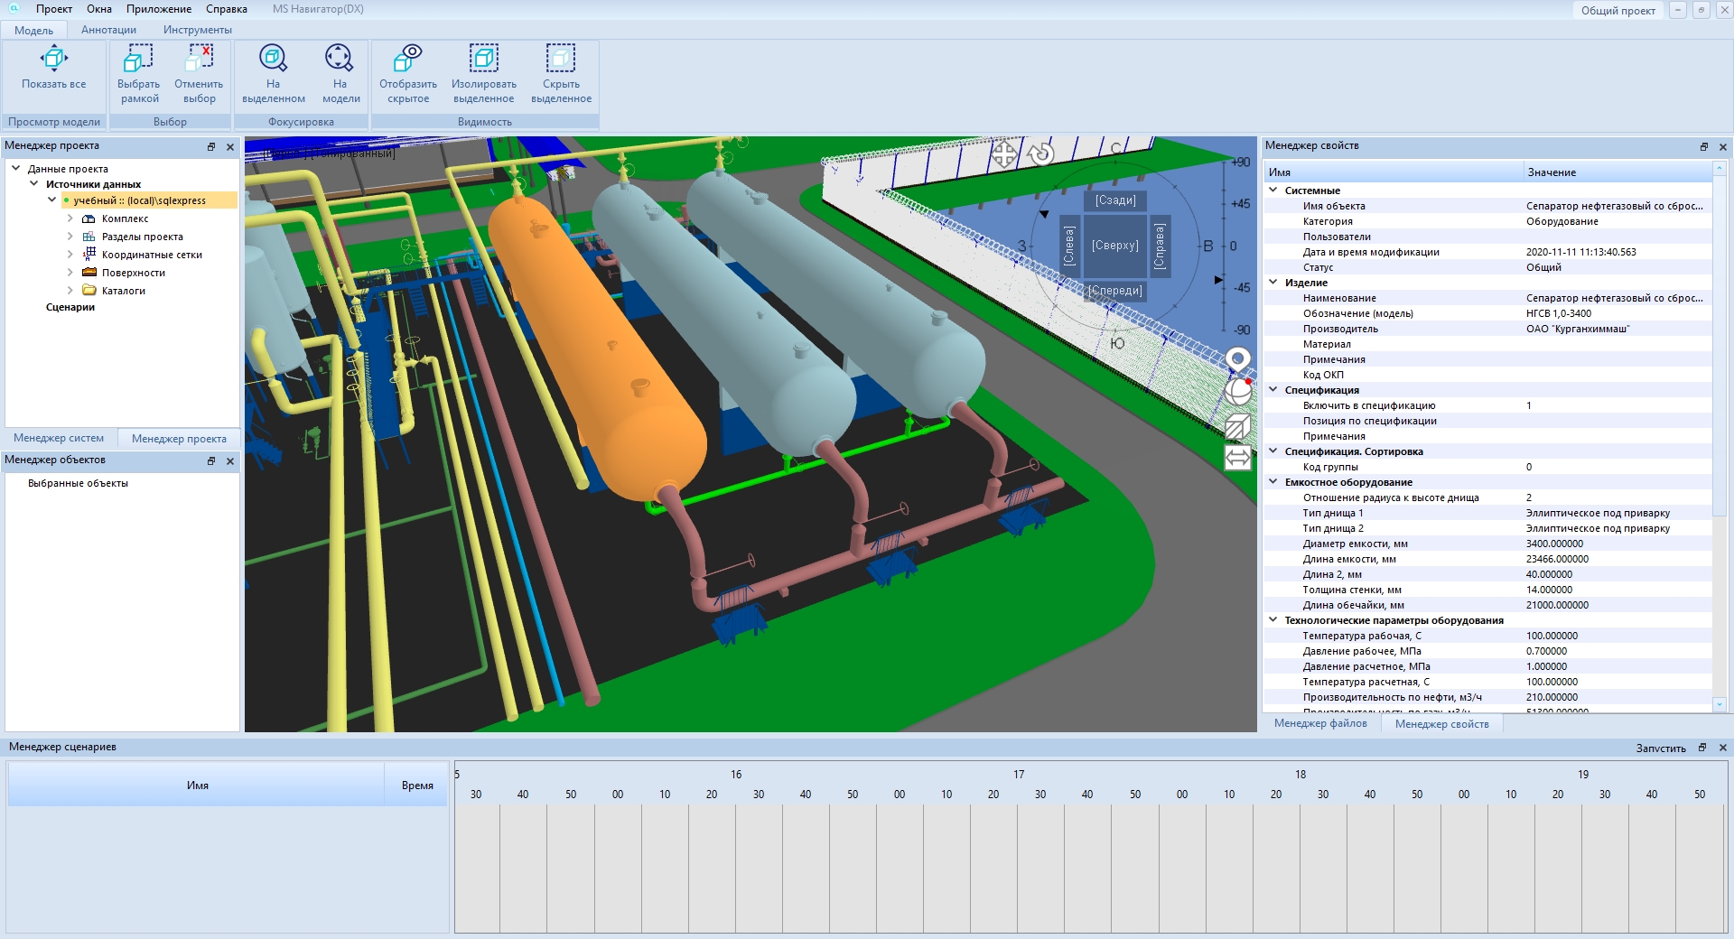Select the Поверхности tree item

point(133,273)
